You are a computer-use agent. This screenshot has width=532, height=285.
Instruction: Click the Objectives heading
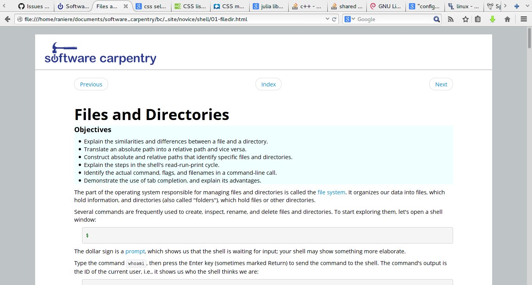point(93,129)
